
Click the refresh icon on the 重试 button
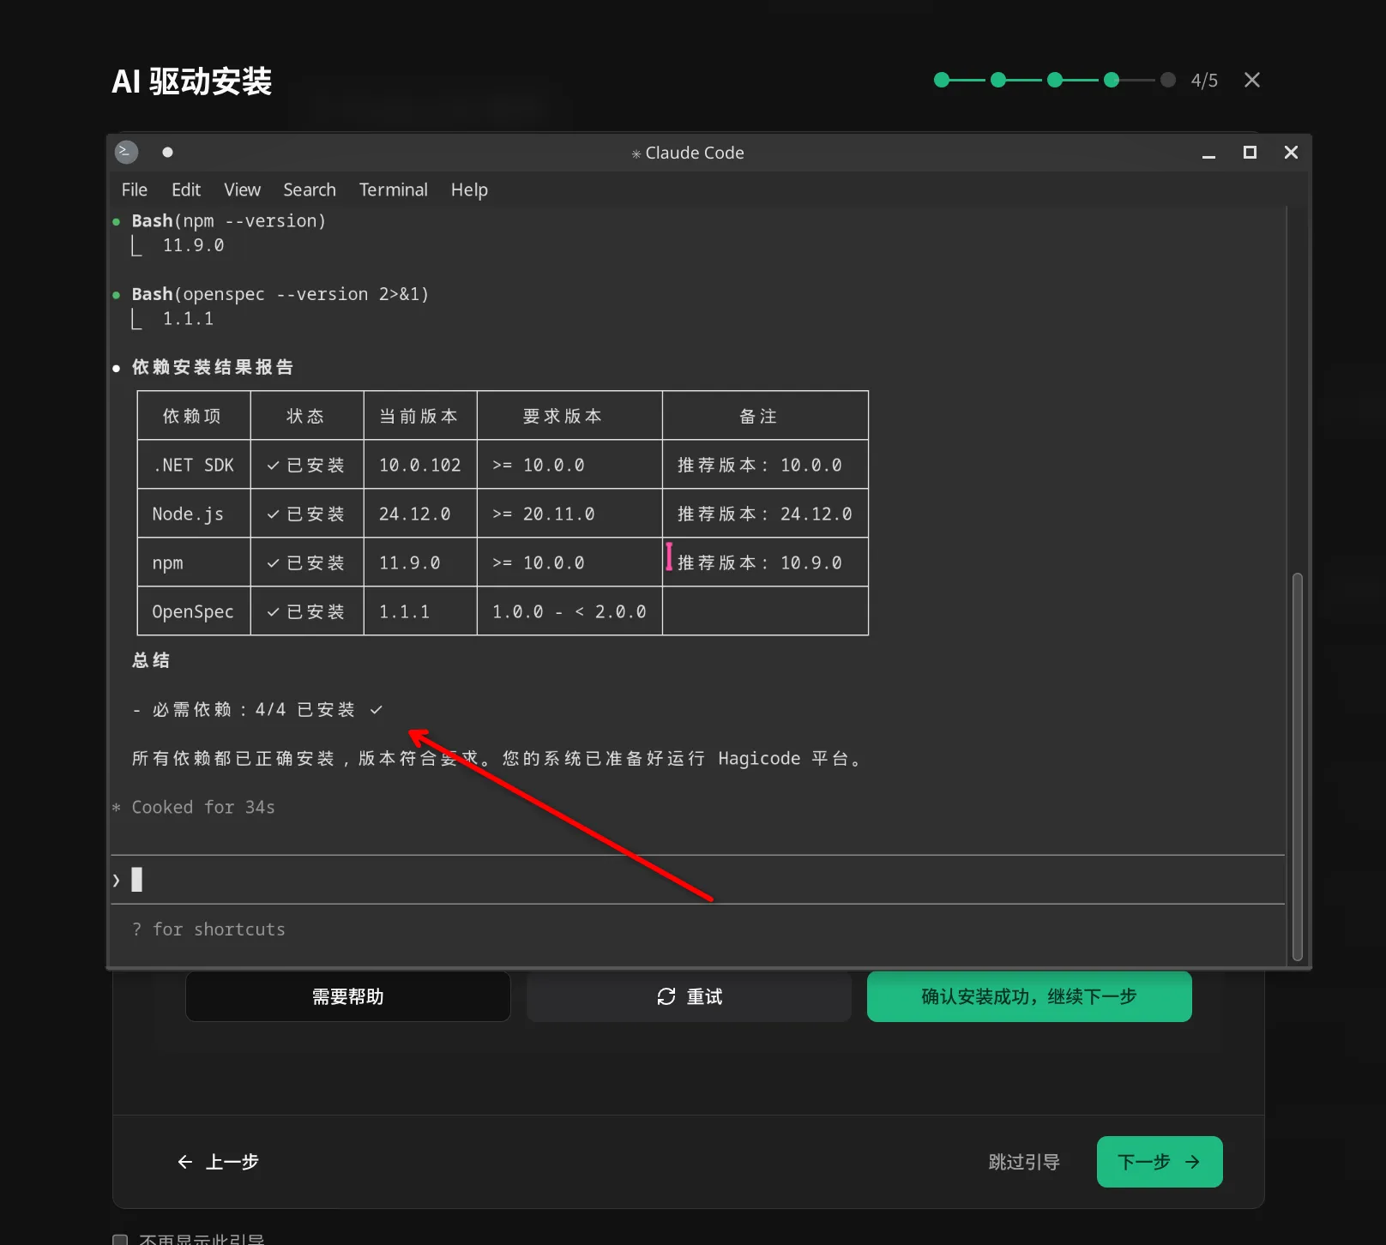[x=666, y=996]
